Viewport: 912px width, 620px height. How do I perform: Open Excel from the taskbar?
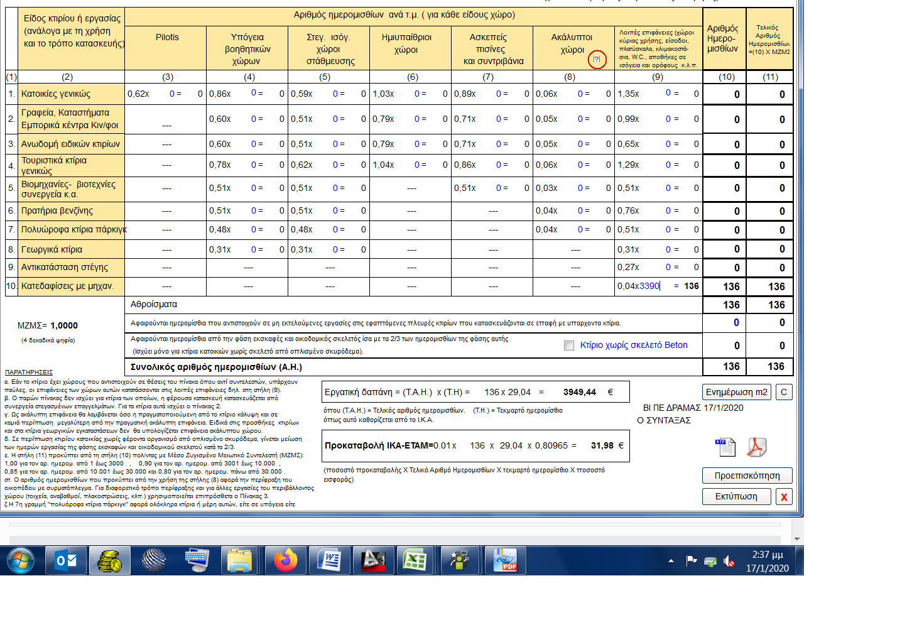click(x=415, y=560)
